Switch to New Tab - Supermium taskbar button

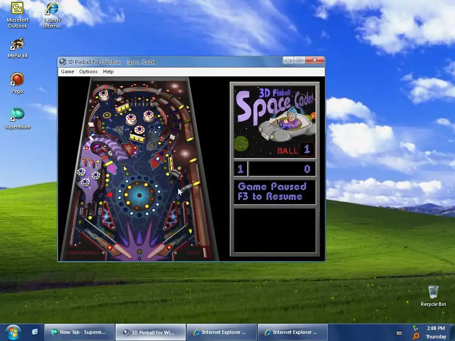[80, 332]
